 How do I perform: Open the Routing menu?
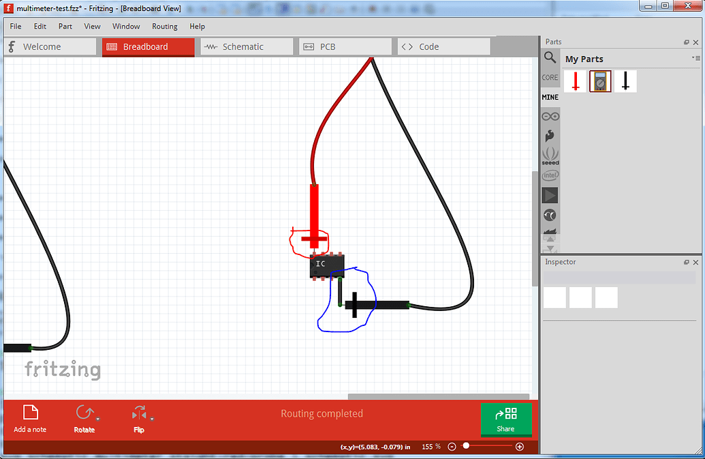coord(164,26)
